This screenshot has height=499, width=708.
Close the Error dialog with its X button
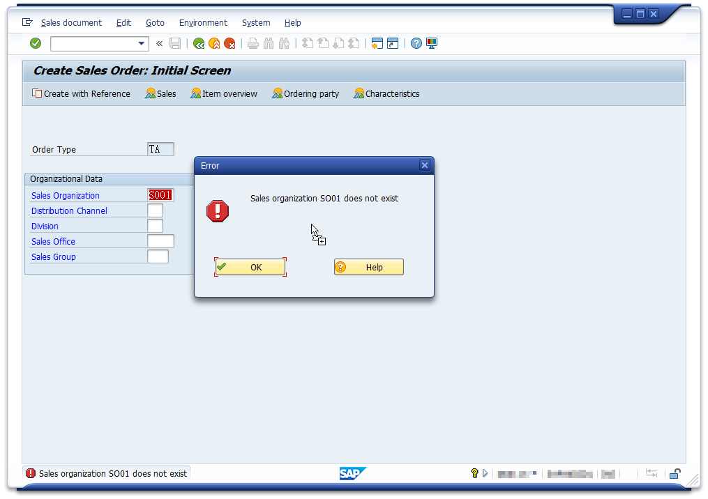click(424, 165)
